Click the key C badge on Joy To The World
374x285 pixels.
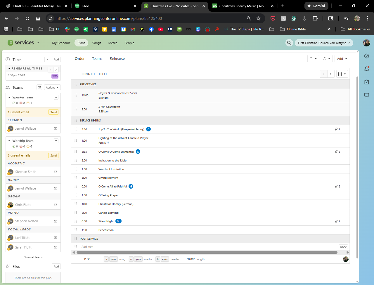click(148, 129)
